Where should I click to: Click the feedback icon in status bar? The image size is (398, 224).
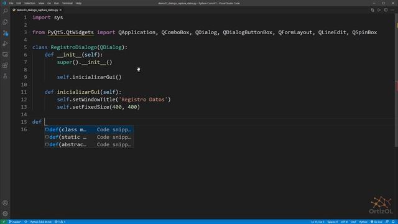pyautogui.click(x=387, y=222)
